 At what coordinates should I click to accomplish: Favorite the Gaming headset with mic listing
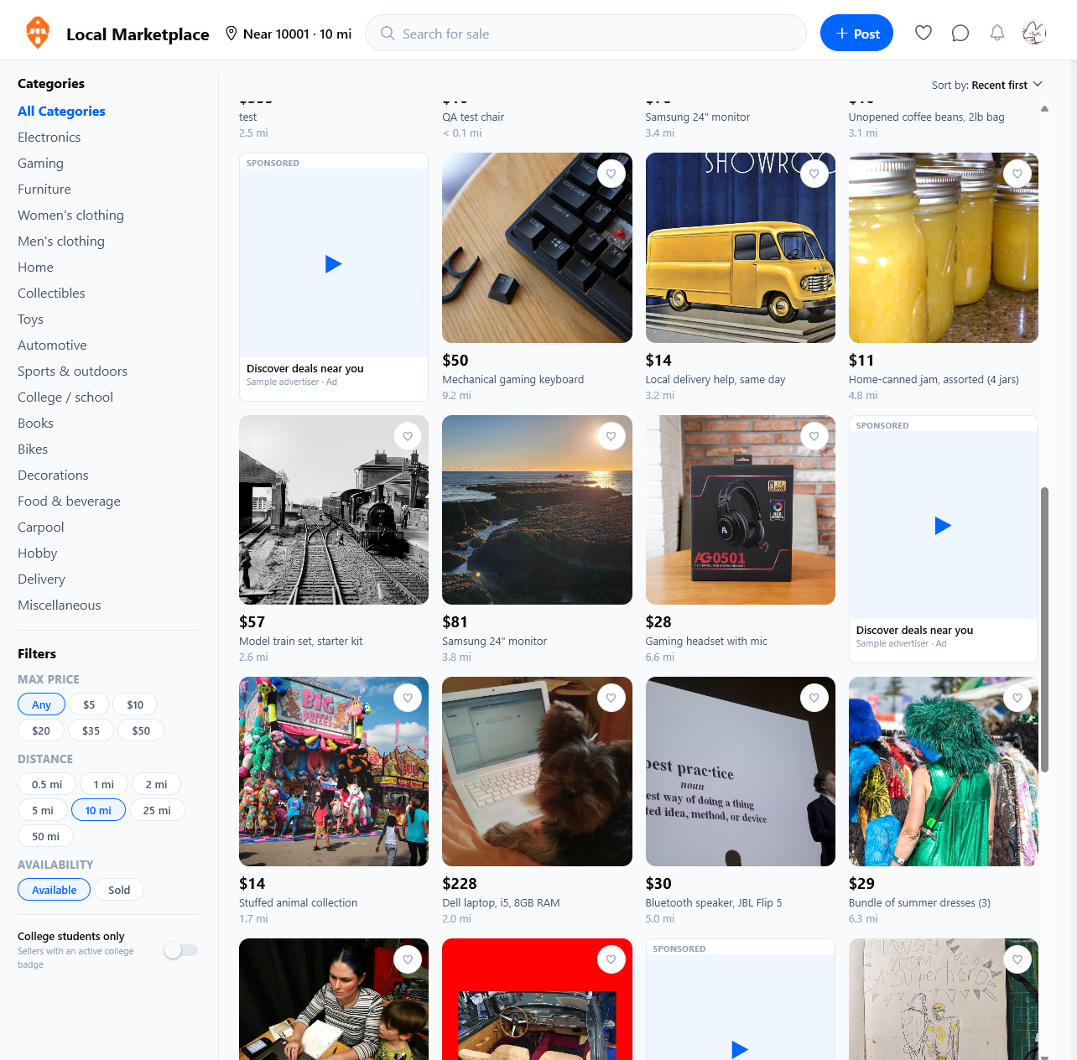[x=814, y=436]
